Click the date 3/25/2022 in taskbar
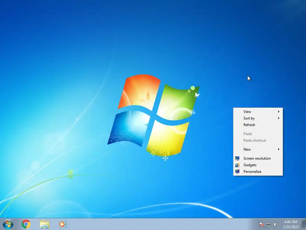The image size is (306, 230). [x=291, y=227]
